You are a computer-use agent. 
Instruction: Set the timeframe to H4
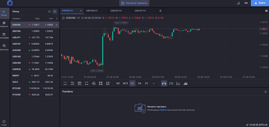click(140, 83)
